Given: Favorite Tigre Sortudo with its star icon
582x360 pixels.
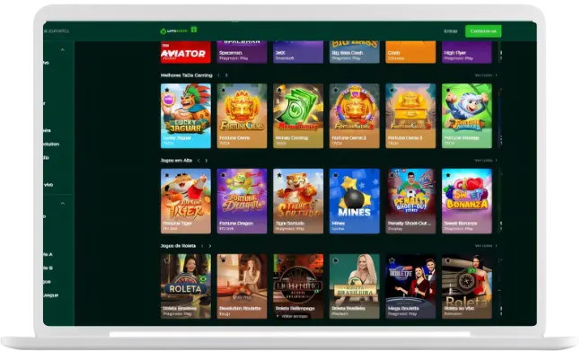Looking at the screenshot, I should (x=279, y=175).
